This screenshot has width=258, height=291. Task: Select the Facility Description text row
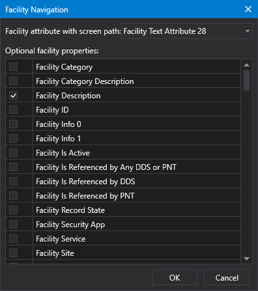(x=137, y=96)
